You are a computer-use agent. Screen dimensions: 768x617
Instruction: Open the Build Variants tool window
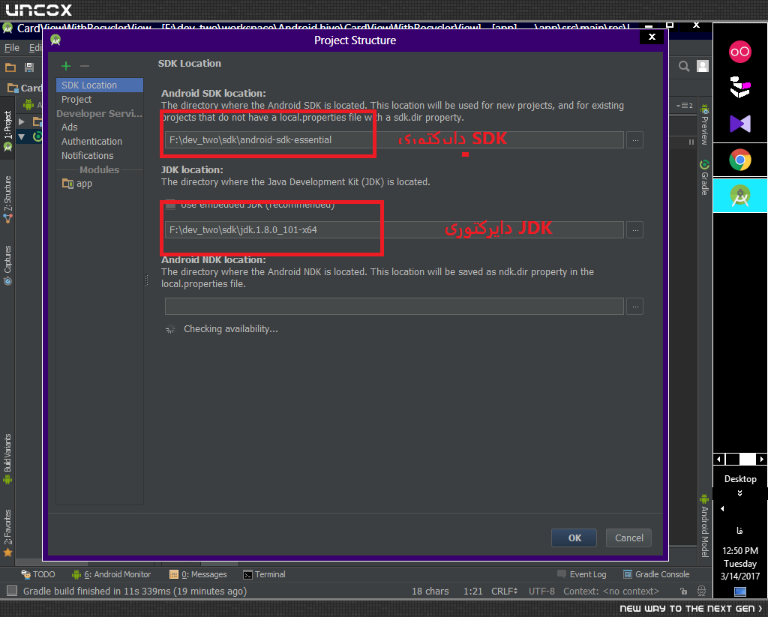pos(7,458)
